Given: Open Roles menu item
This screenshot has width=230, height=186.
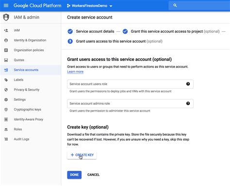Looking at the screenshot, I should (18, 130).
